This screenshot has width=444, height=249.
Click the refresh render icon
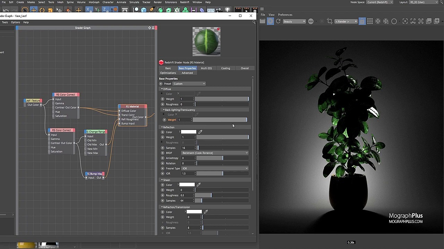point(278,21)
